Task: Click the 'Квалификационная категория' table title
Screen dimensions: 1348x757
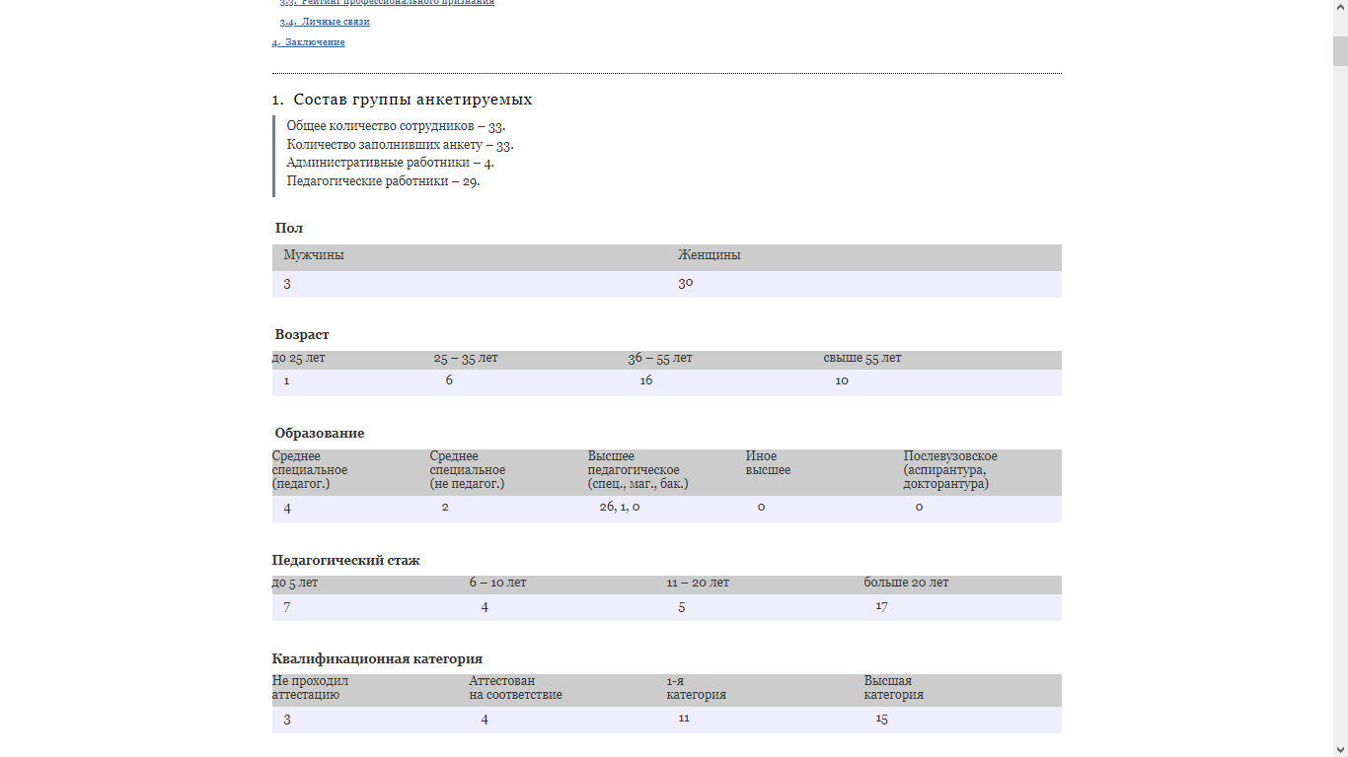Action: 377,658
